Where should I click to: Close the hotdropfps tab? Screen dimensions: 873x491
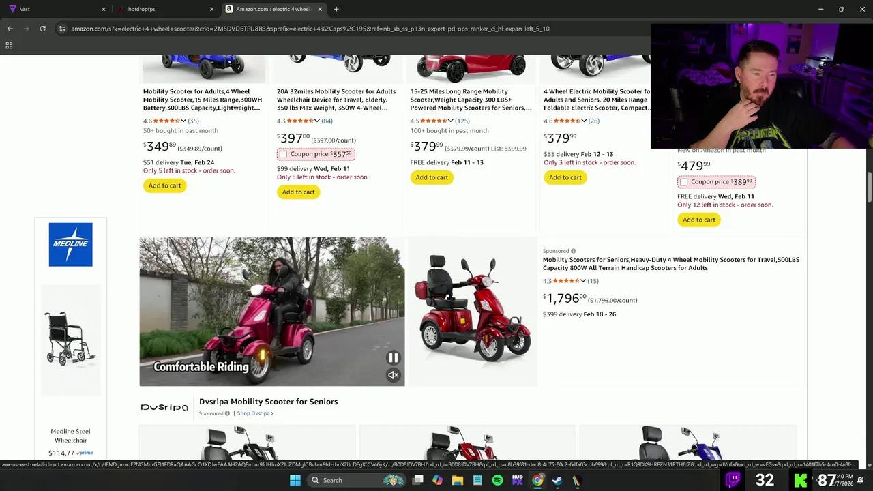(211, 9)
